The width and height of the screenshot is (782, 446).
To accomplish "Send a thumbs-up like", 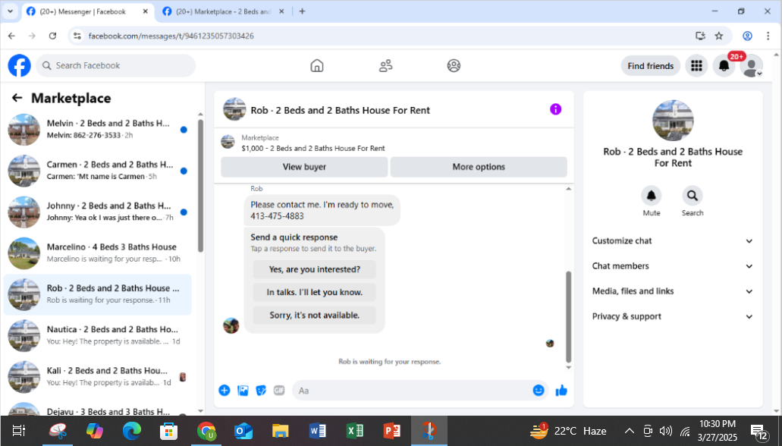I will (561, 391).
